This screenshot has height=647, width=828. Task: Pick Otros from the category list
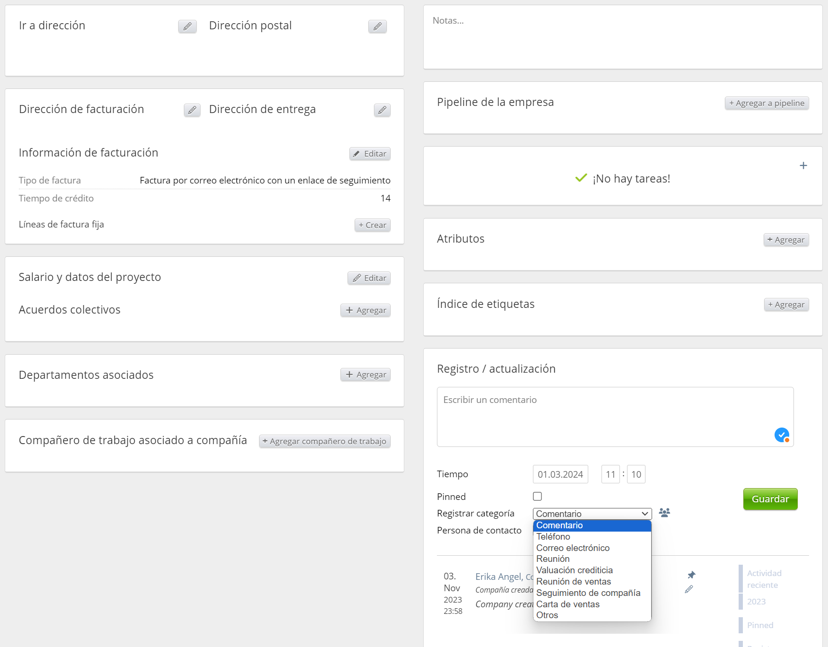tap(547, 615)
